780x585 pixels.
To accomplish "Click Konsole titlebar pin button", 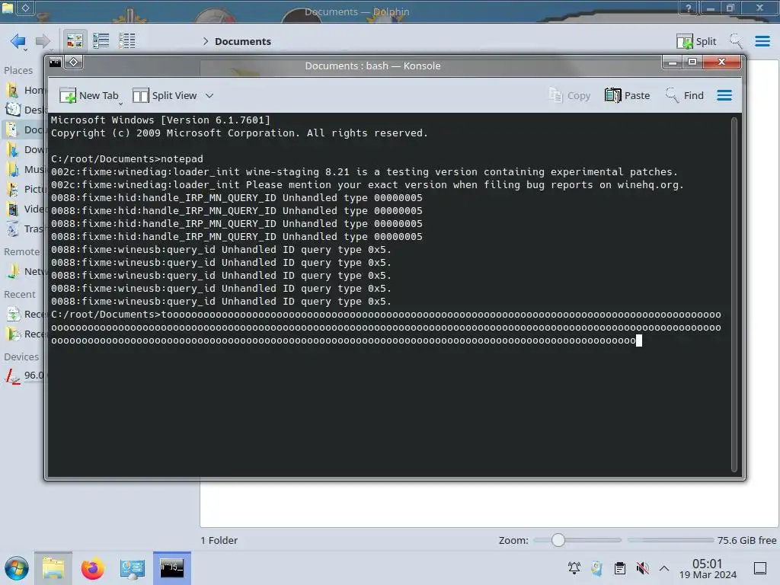I will pos(74,62).
